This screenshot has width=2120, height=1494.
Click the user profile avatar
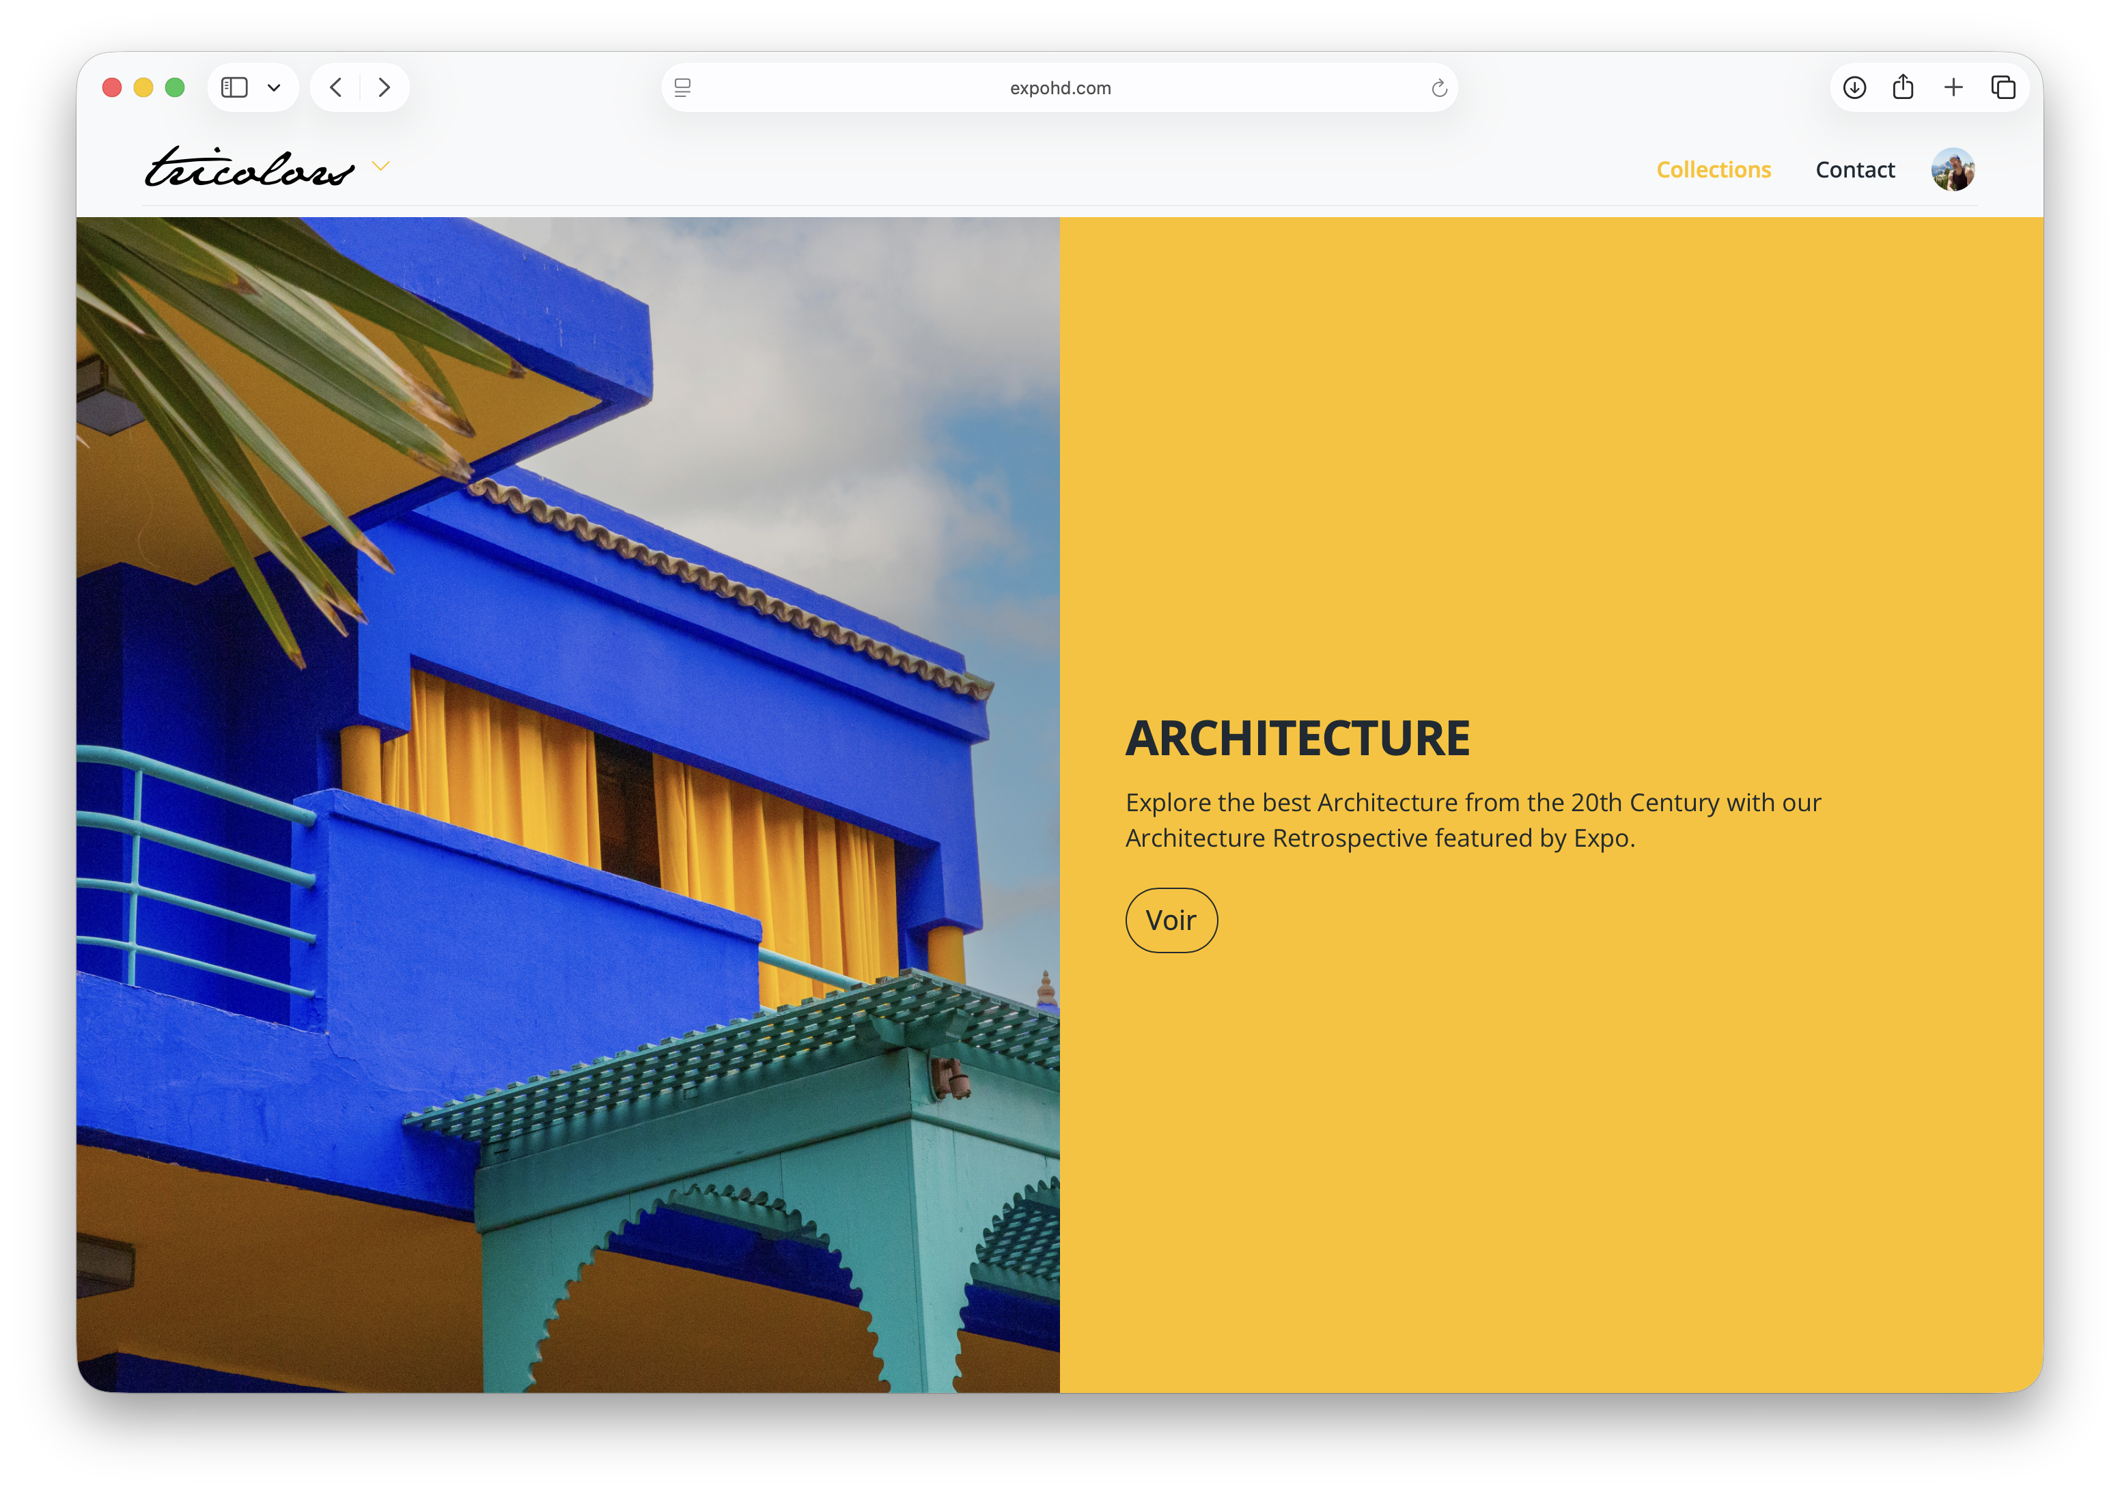pyautogui.click(x=1953, y=170)
